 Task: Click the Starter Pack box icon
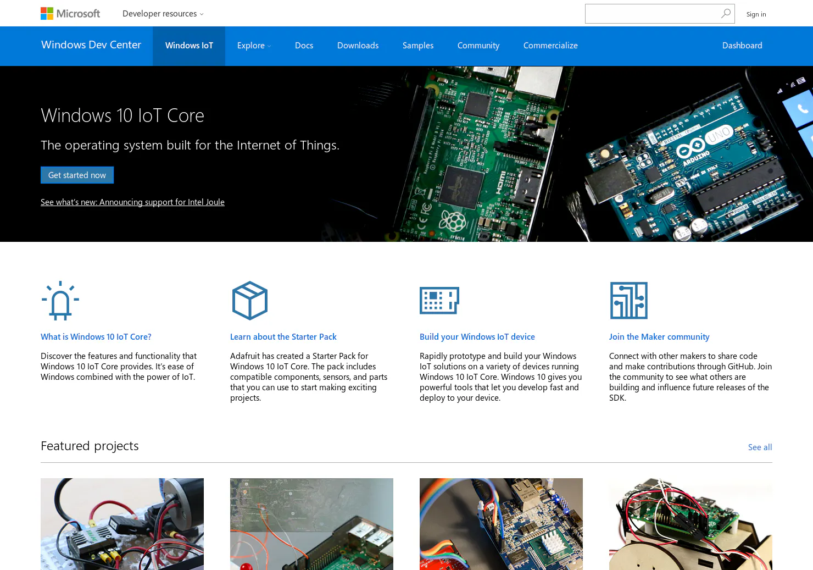250,301
